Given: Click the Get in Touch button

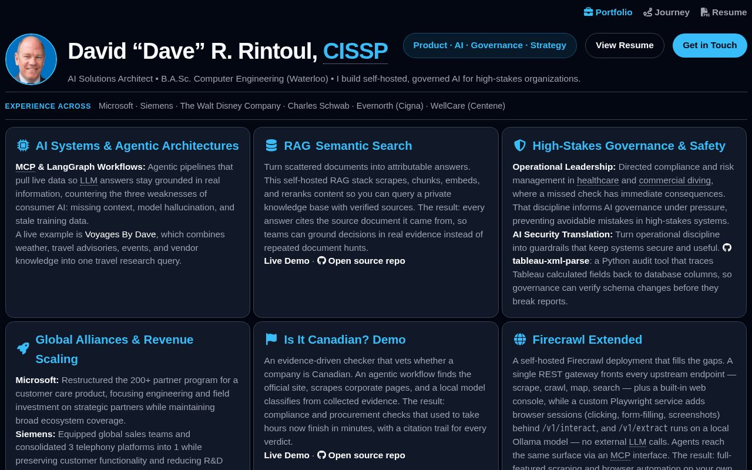Looking at the screenshot, I should click(710, 45).
